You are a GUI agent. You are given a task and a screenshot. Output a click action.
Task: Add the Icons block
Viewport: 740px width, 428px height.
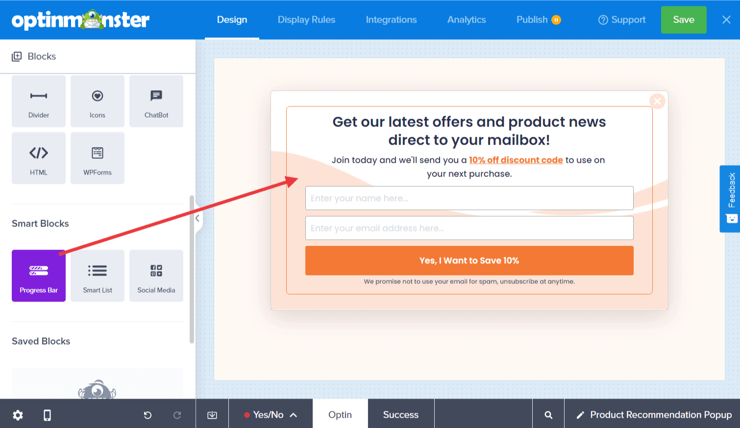(97, 101)
